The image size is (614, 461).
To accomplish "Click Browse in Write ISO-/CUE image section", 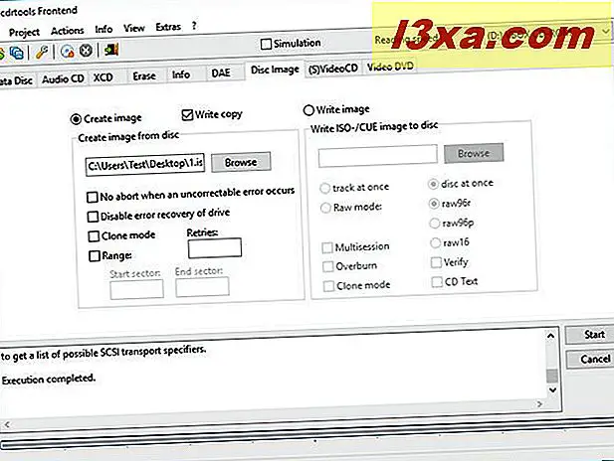I will pos(474,154).
